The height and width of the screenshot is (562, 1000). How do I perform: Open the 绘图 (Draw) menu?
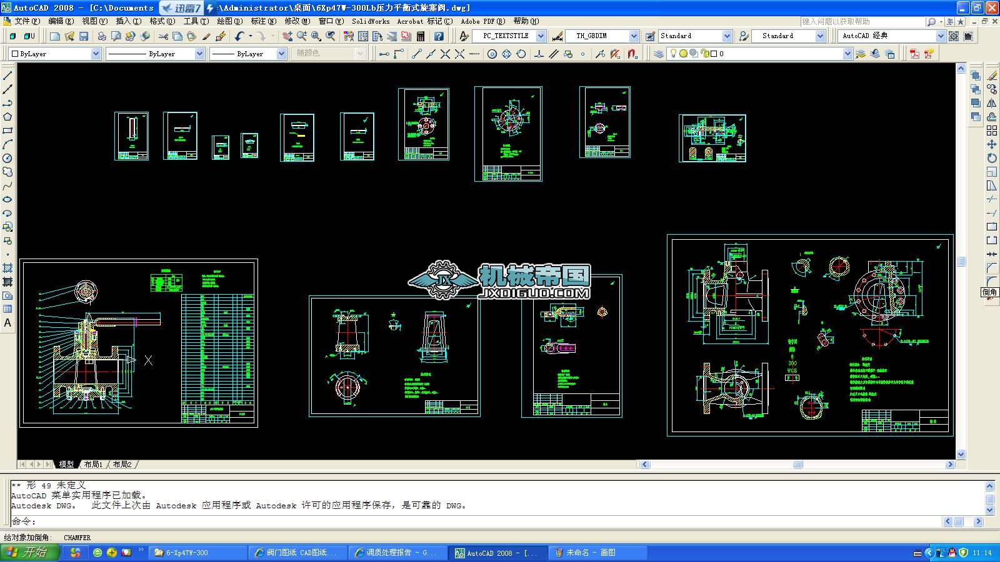(229, 21)
